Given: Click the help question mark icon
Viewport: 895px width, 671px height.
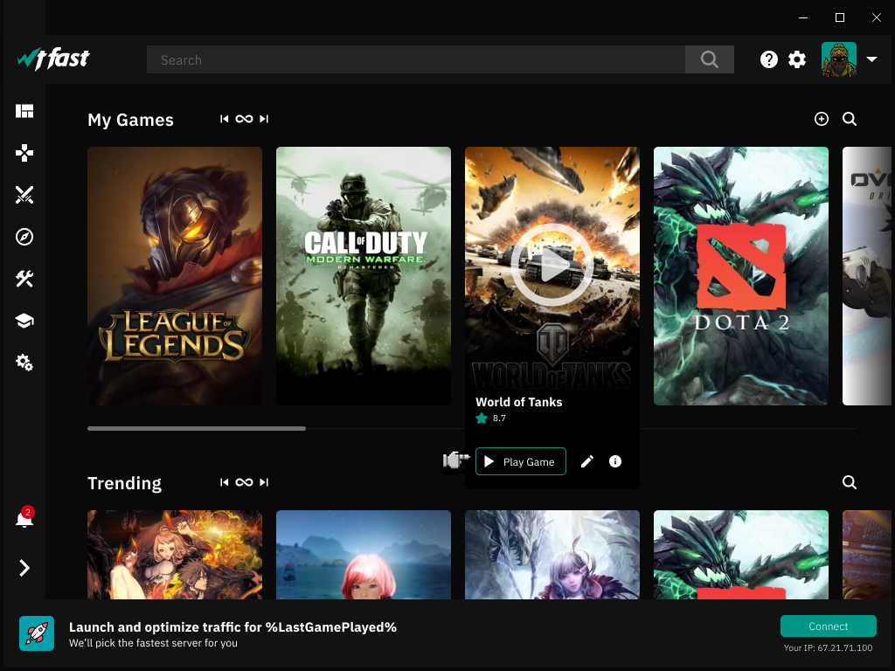Looking at the screenshot, I should [769, 59].
